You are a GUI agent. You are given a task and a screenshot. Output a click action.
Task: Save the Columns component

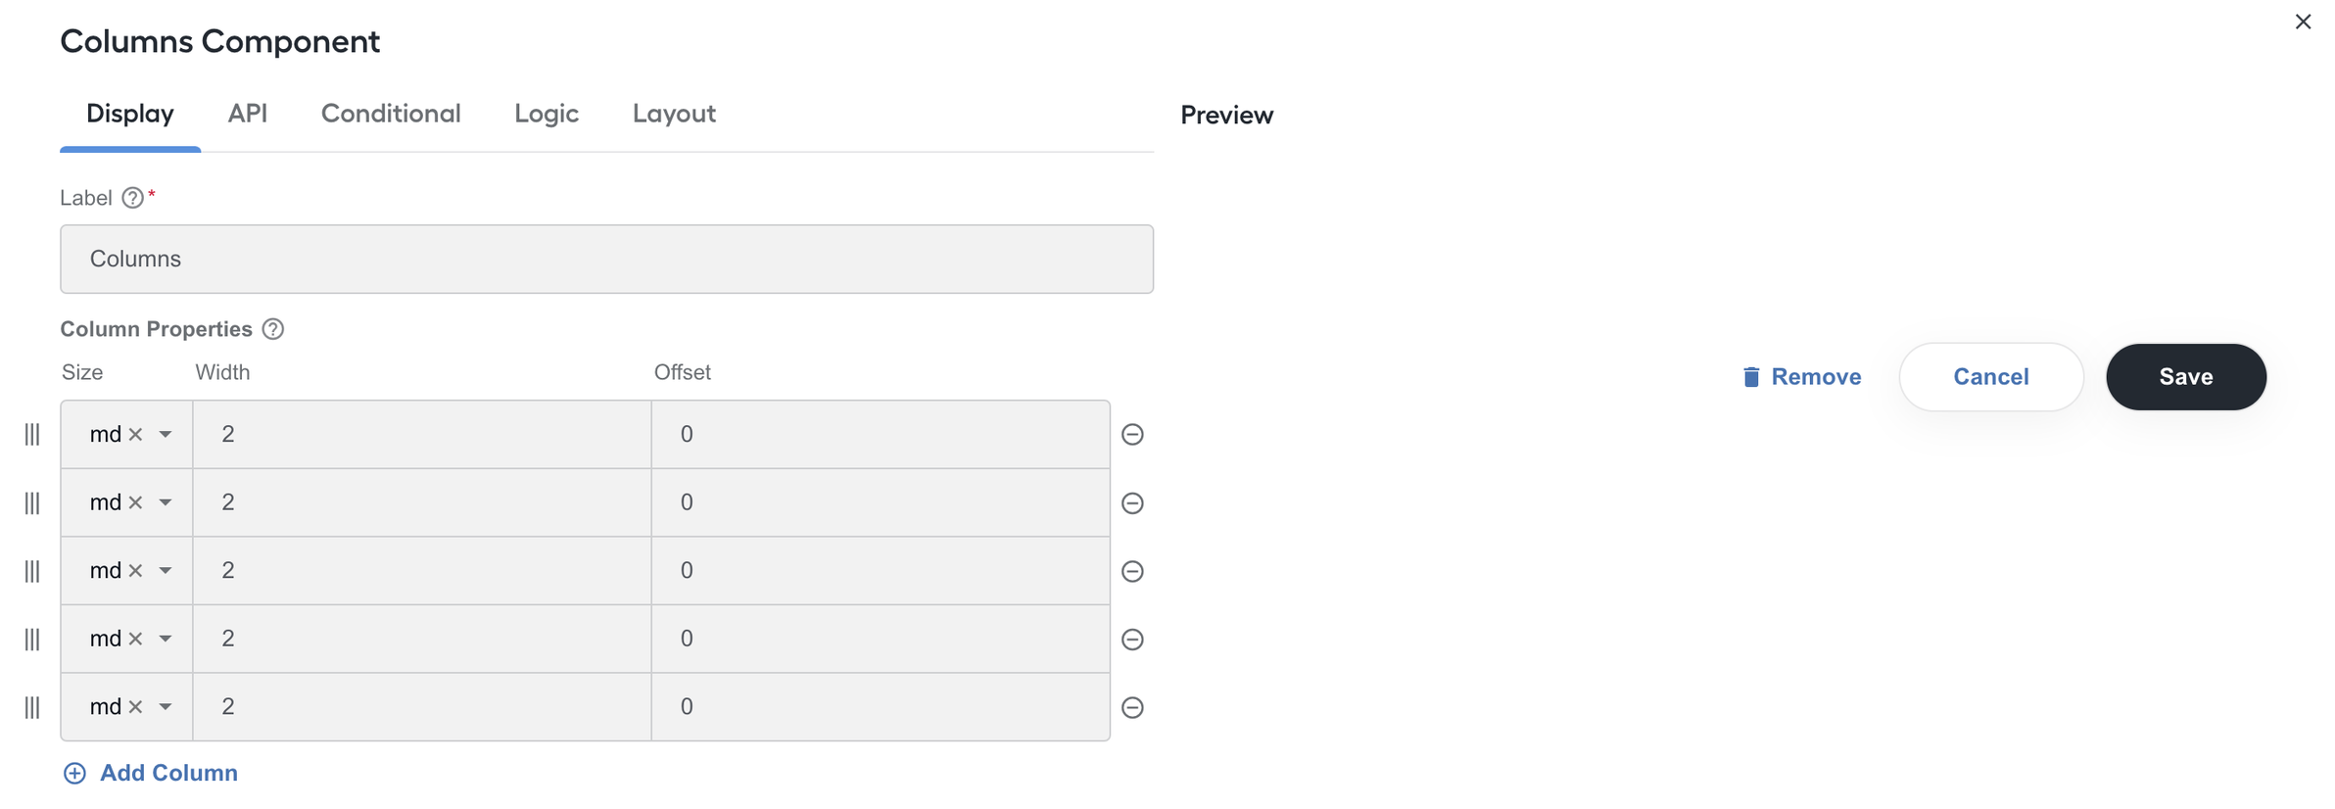(2186, 377)
